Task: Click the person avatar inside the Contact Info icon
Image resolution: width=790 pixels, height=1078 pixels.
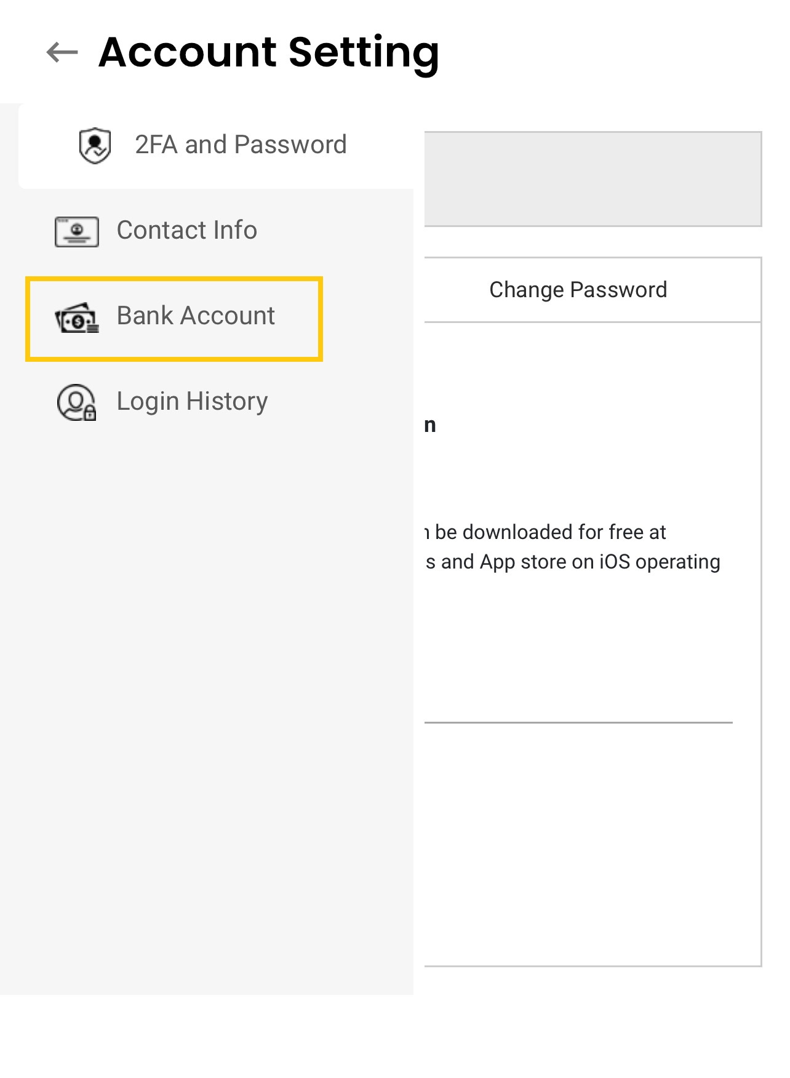Action: pyautogui.click(x=77, y=229)
